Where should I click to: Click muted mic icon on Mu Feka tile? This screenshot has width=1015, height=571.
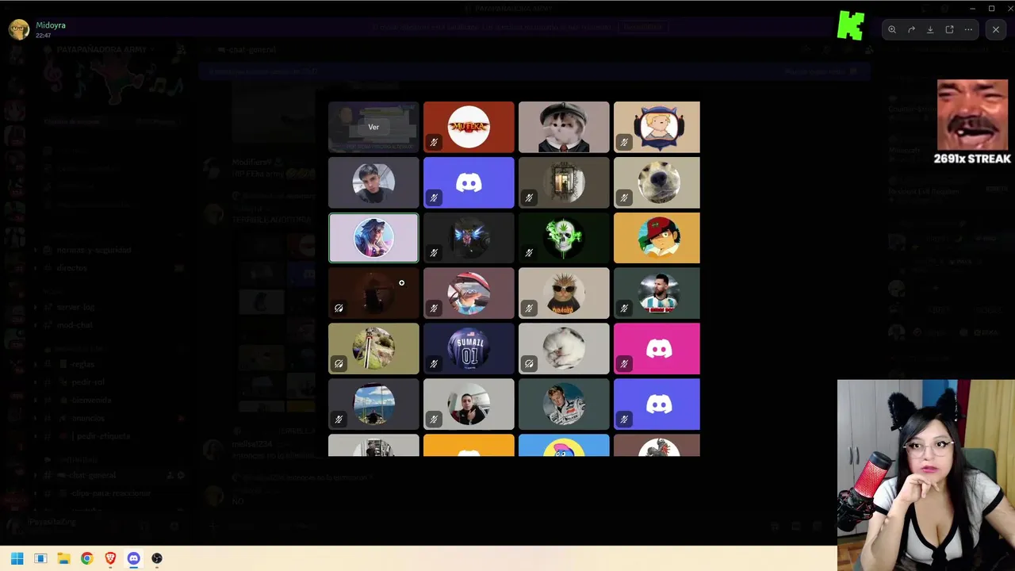(x=434, y=143)
